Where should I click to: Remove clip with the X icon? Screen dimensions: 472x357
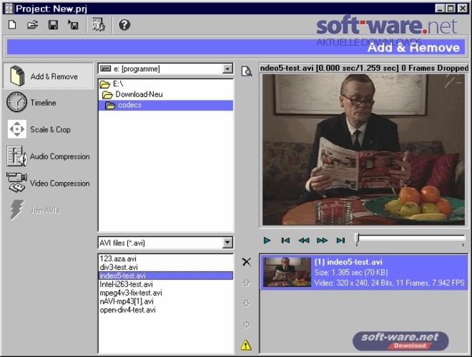(247, 262)
